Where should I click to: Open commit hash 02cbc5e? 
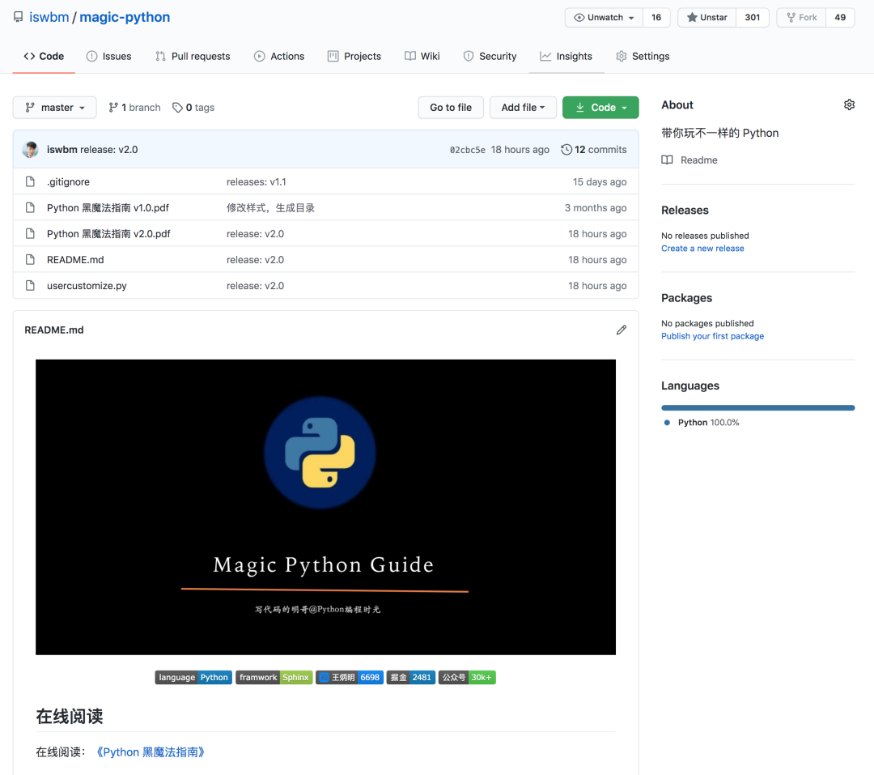467,150
